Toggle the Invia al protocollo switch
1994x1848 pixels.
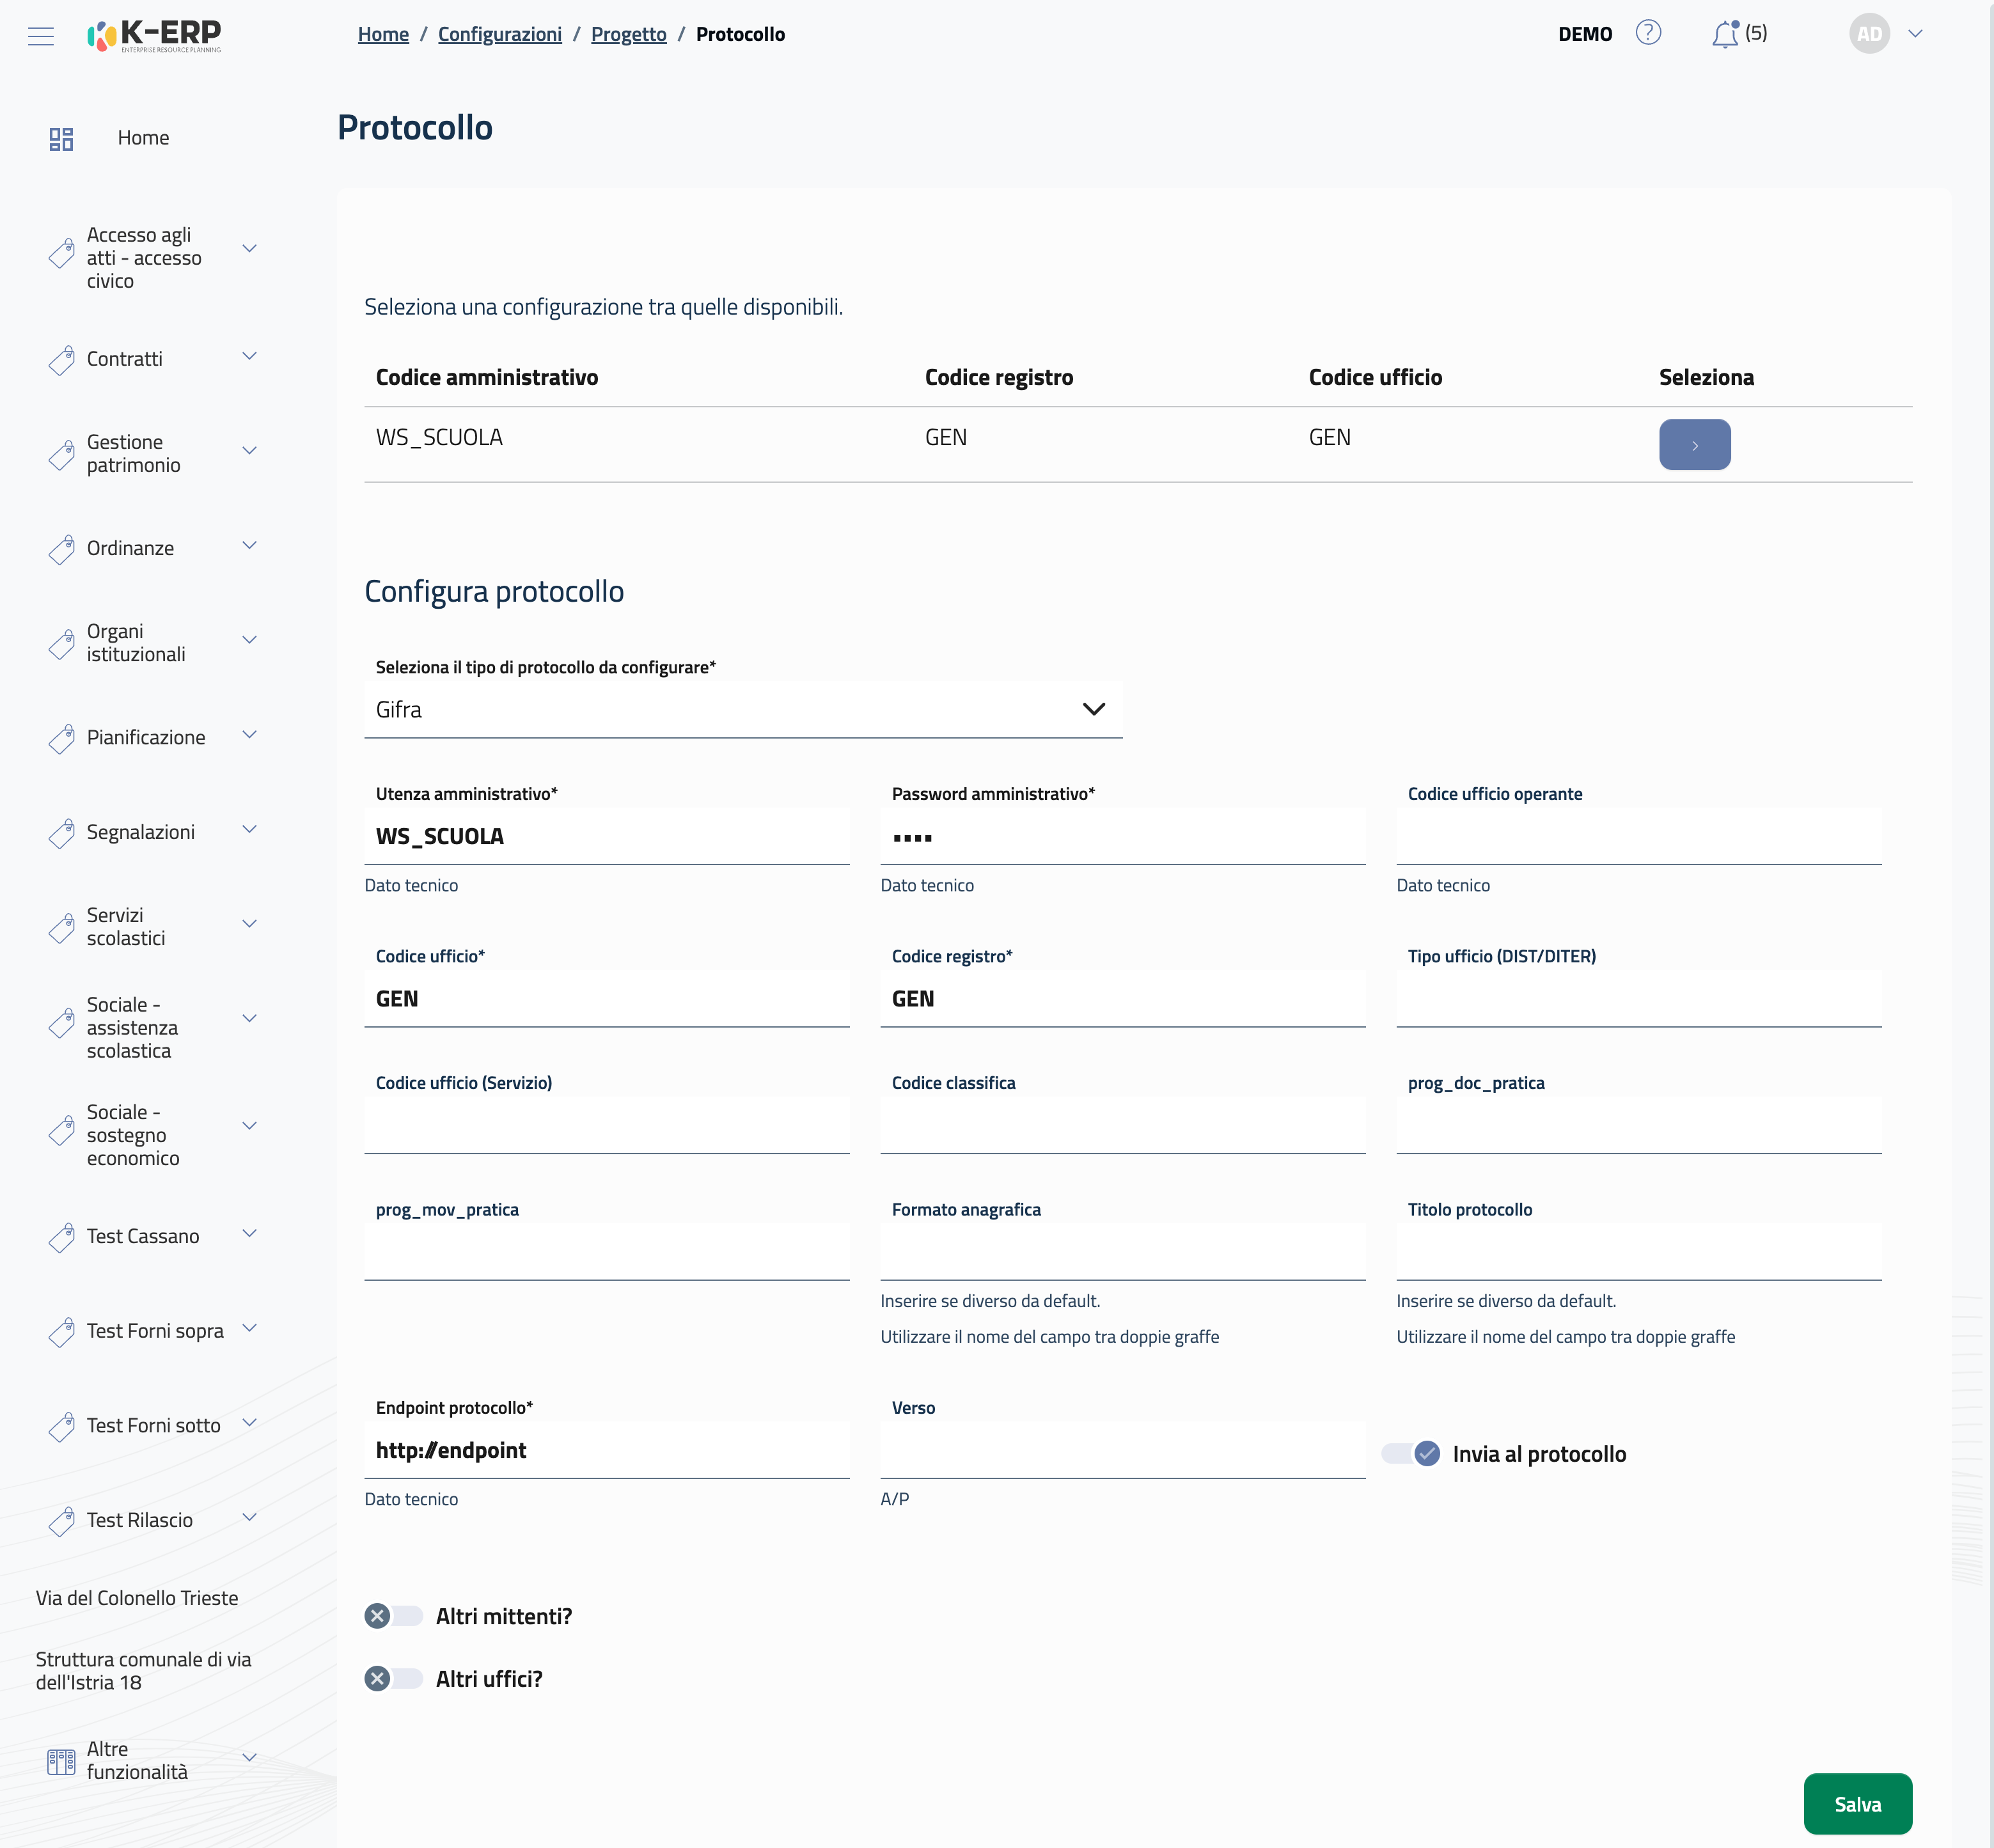click(x=1411, y=1453)
